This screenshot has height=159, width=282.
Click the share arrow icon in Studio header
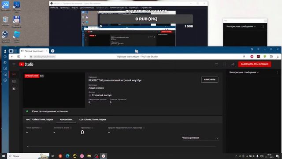(x=233, y=64)
